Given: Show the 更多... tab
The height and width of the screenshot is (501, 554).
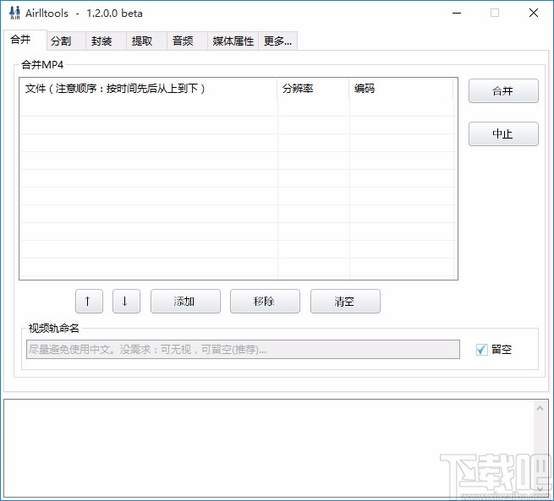Looking at the screenshot, I should point(277,41).
